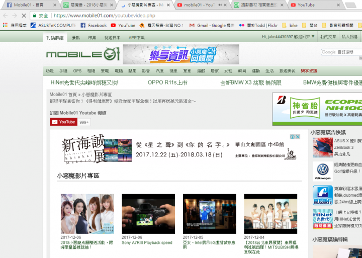Stop page loading with X button
Viewport: 362px width, 258px height.
coord(24,16)
